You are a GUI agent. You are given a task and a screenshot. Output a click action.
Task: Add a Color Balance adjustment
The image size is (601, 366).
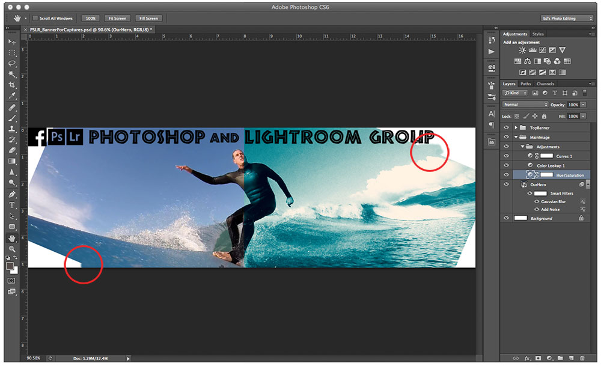[528, 61]
